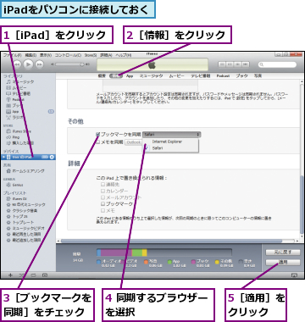Open the ファイル menu
This screenshot has width=305, height=322.
(x=12, y=55)
